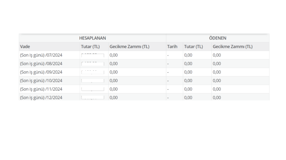Click calculated Gecikme Zammı 0,00 for 11/2024
The image size is (286, 160).
[114, 89]
